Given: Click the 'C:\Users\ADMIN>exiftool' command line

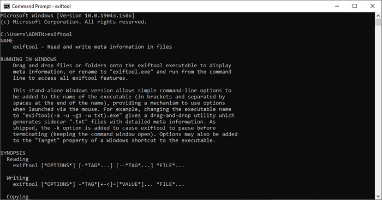Looking at the screenshot, I should point(37,34).
